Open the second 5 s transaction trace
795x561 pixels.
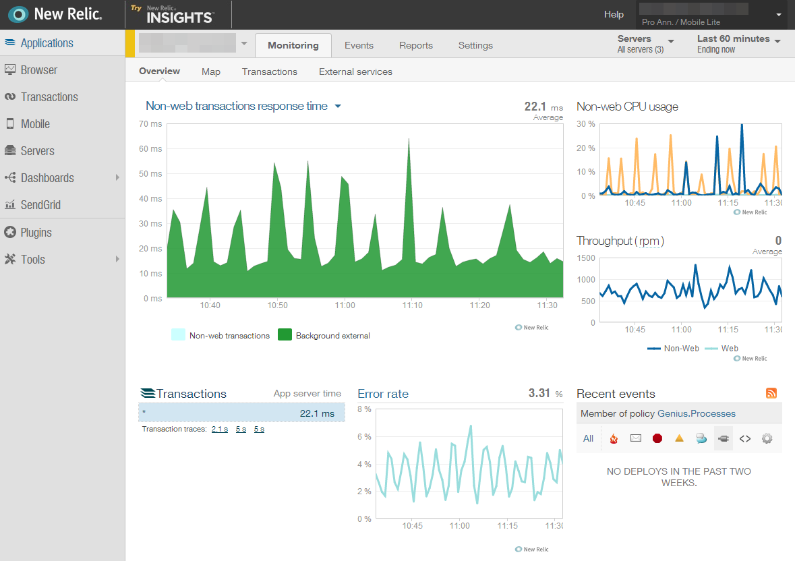coord(259,429)
